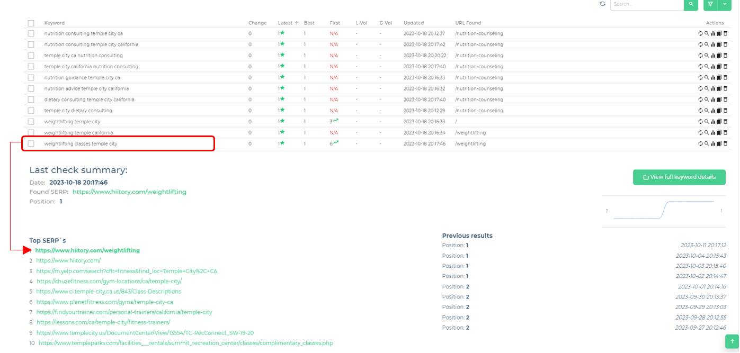Click inside the Search input field
This screenshot has height=353, width=740.
[646, 4]
